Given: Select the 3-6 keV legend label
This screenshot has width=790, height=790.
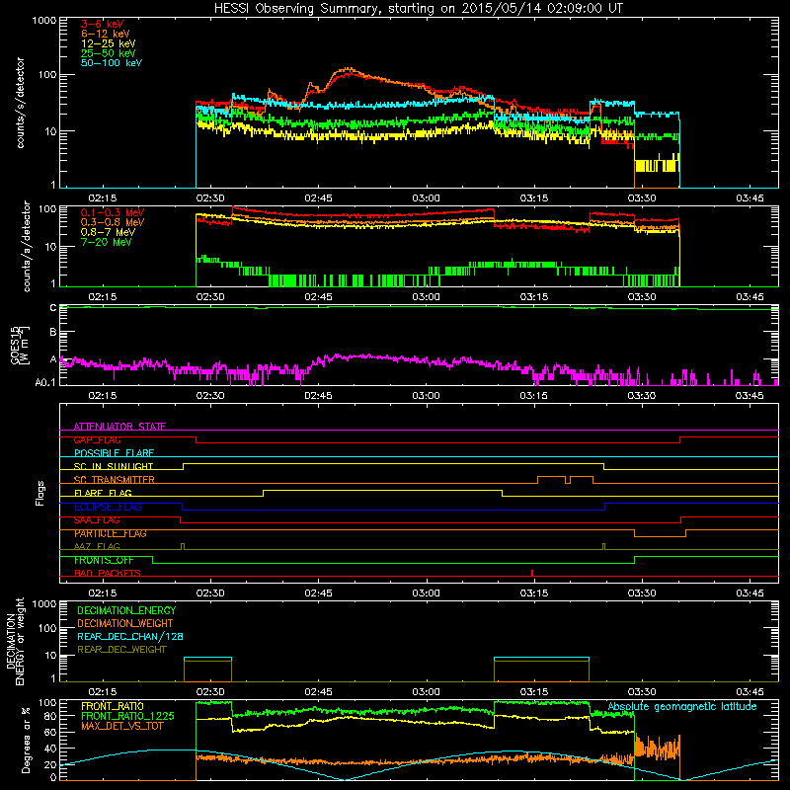Looking at the screenshot, I should tap(103, 24).
